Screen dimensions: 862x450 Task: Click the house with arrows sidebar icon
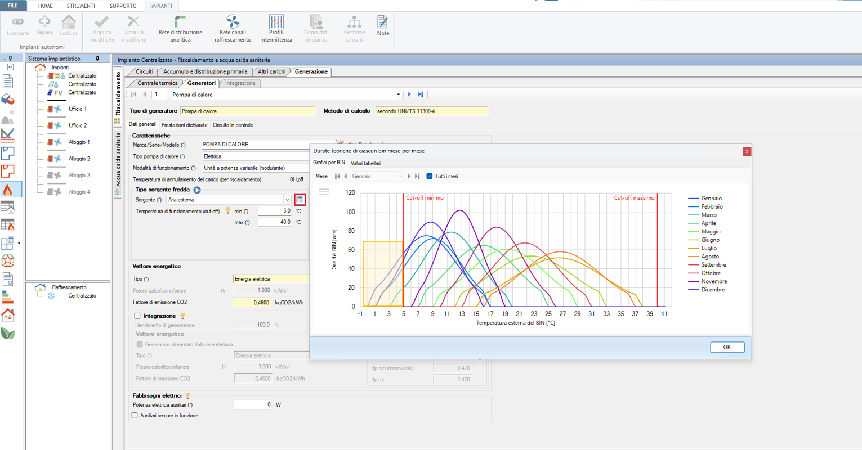pyautogui.click(x=8, y=314)
